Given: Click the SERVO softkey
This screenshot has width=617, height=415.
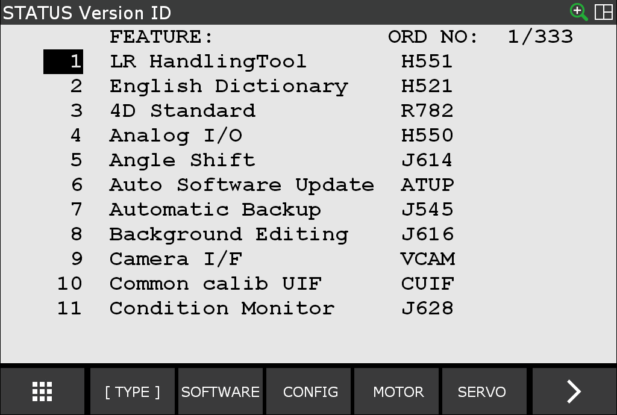Looking at the screenshot, I should 483,391.
